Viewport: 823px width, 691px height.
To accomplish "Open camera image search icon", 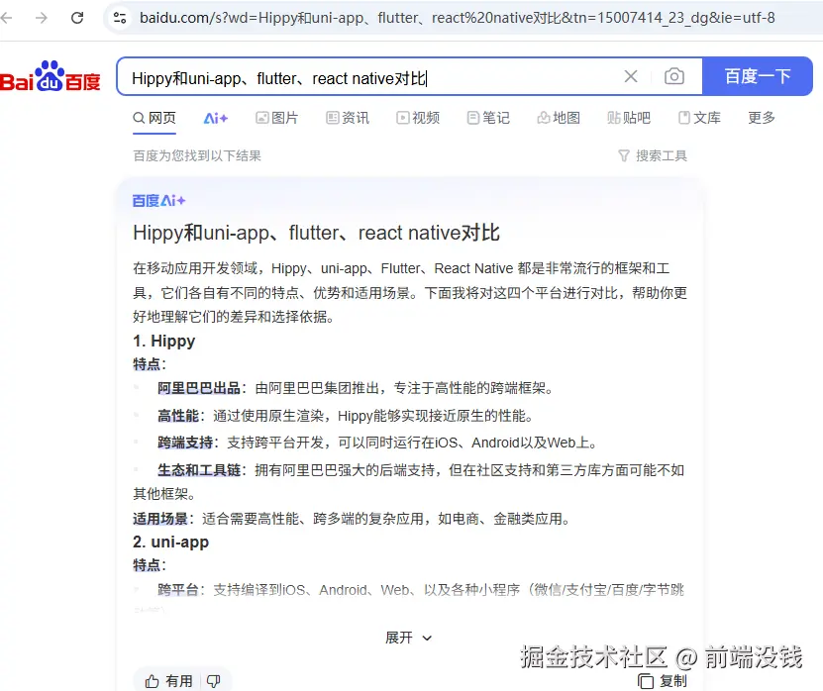I will pyautogui.click(x=673, y=76).
